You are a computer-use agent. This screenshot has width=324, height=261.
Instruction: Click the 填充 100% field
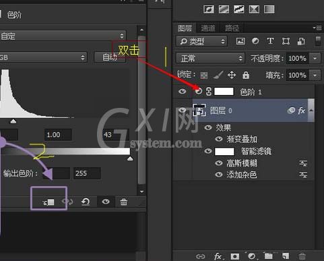[x=297, y=75]
